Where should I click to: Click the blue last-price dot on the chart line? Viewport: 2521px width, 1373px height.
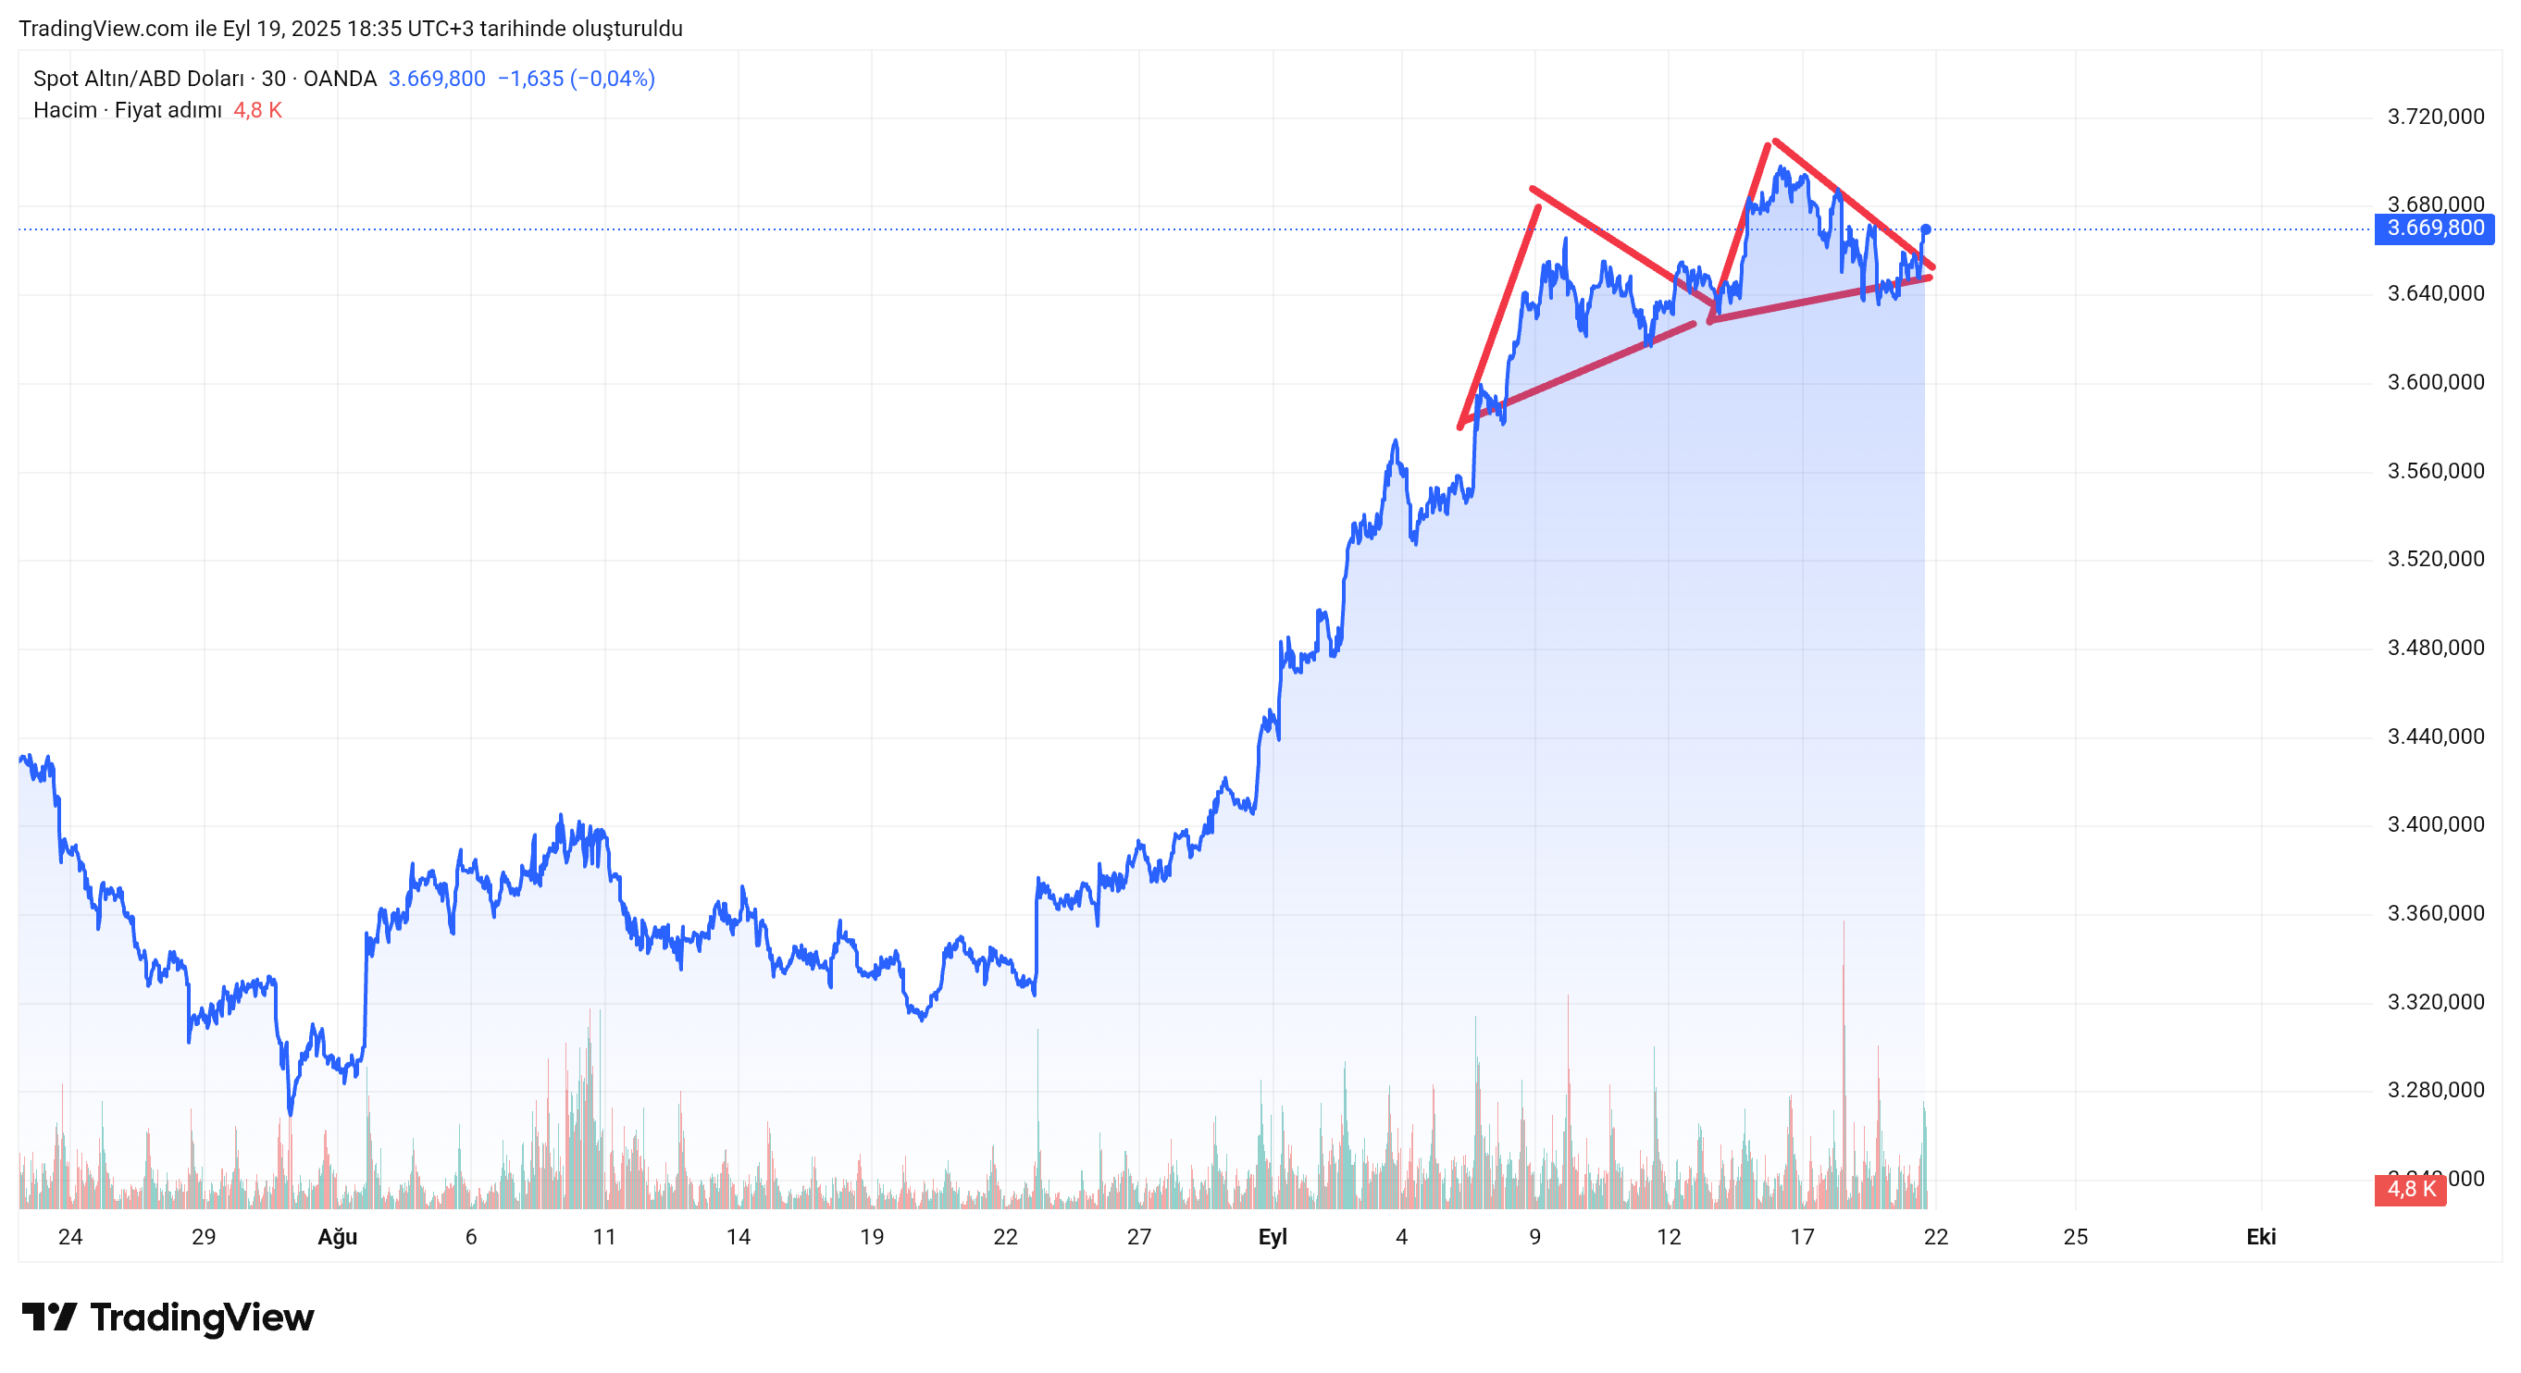tap(1925, 229)
